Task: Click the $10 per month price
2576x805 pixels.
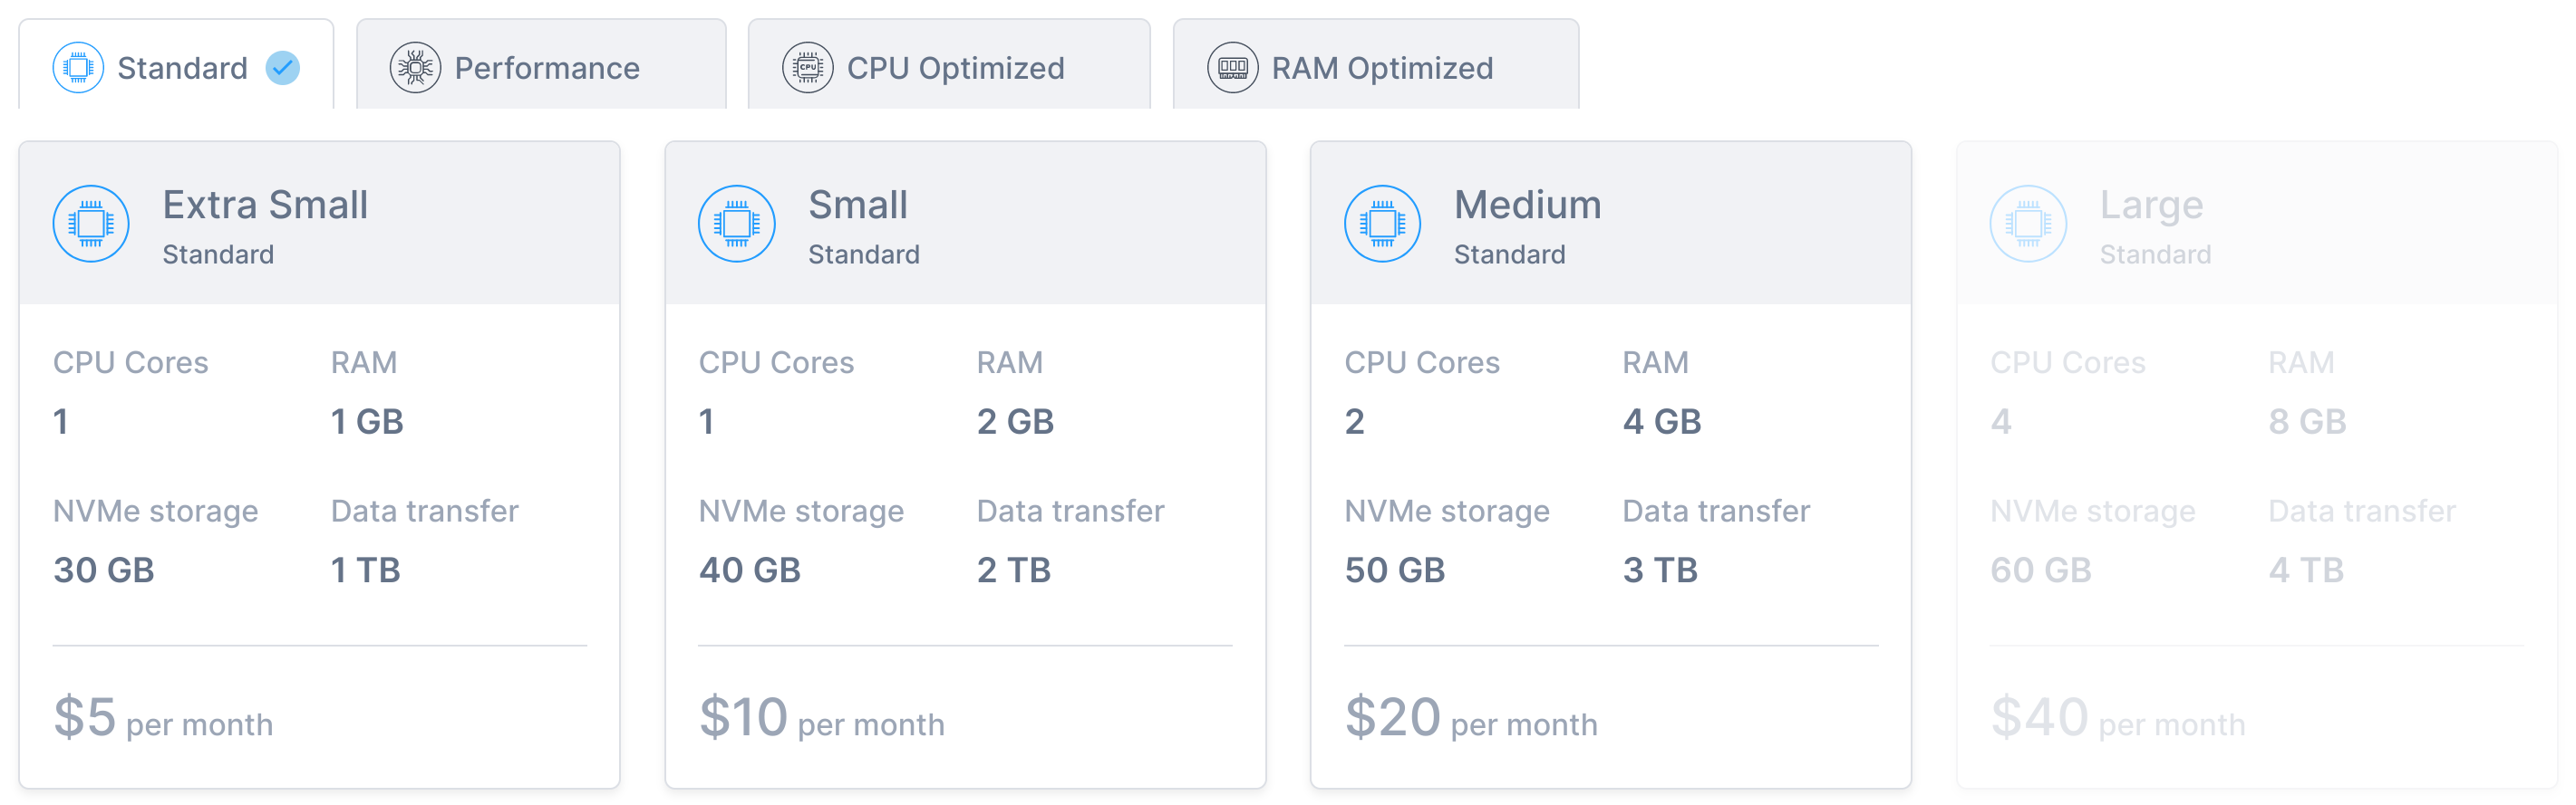Action: click(822, 717)
